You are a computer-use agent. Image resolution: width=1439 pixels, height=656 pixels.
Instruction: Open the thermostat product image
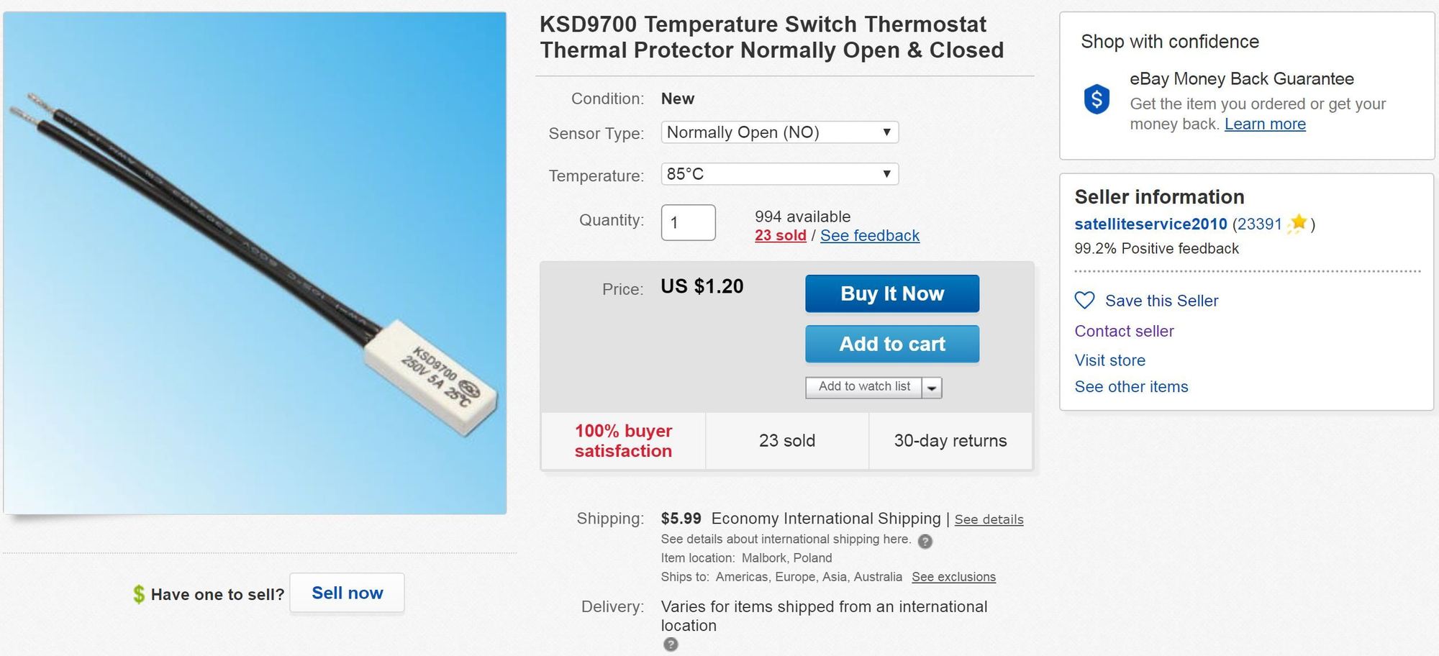click(255, 263)
